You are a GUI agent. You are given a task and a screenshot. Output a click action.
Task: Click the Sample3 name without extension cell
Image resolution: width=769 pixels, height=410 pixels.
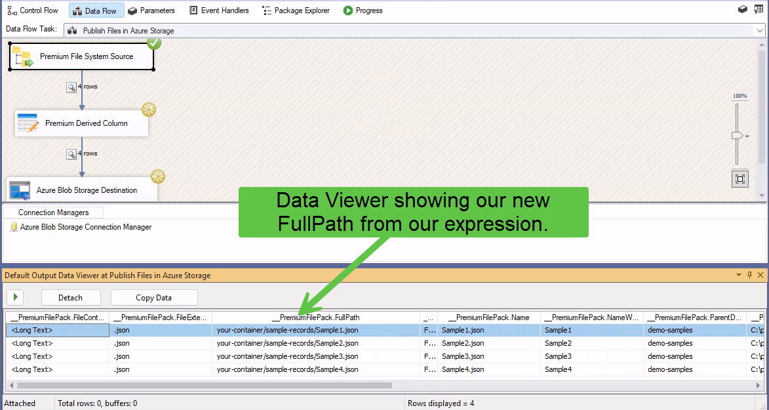pyautogui.click(x=592, y=356)
